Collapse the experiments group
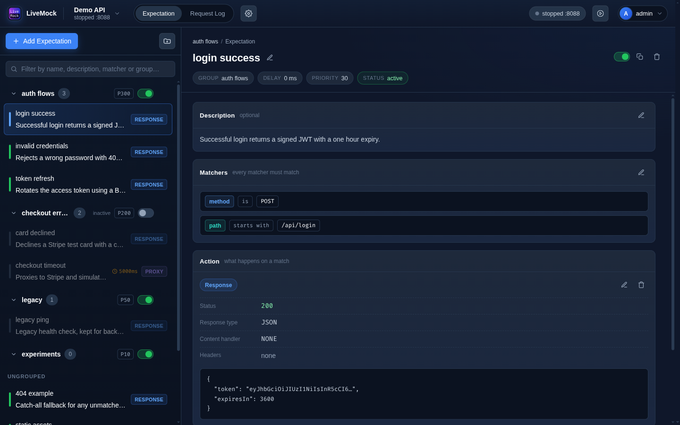680x425 pixels. (14, 354)
